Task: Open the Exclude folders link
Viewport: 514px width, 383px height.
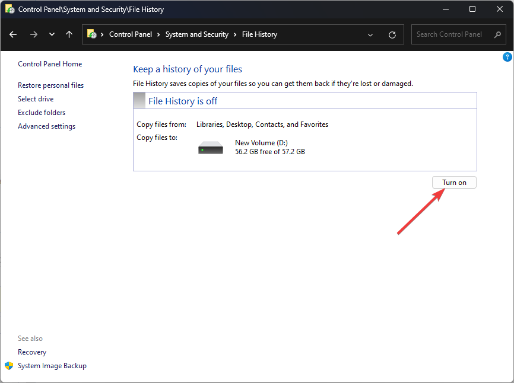Action: pyautogui.click(x=42, y=113)
